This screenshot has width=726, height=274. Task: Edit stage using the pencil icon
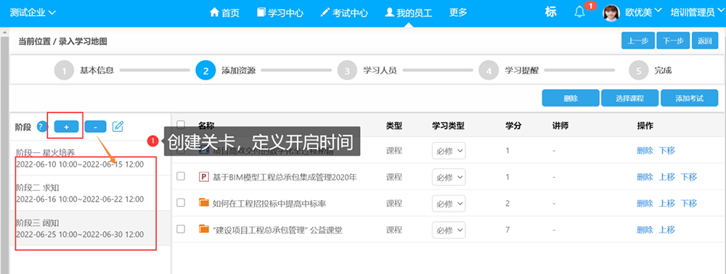pyautogui.click(x=118, y=126)
